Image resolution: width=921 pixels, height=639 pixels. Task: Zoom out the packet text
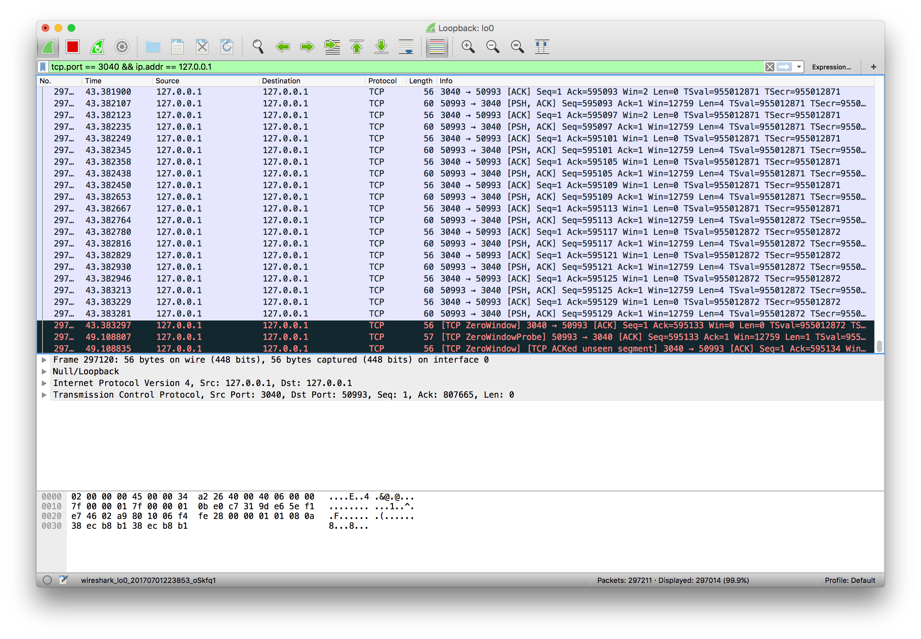(x=493, y=47)
